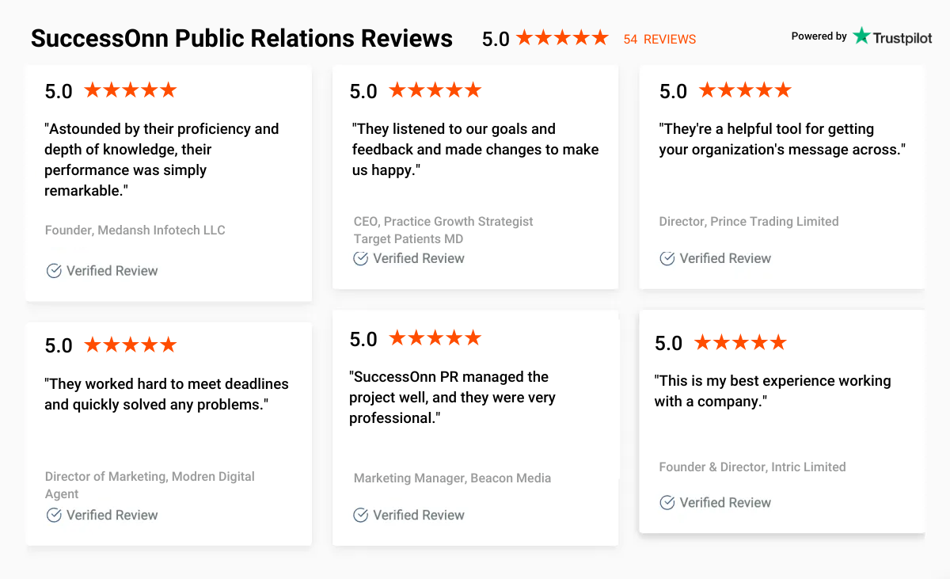The image size is (950, 579).
Task: Click verified checkmark icon on Beacon Media review
Action: pos(360,515)
